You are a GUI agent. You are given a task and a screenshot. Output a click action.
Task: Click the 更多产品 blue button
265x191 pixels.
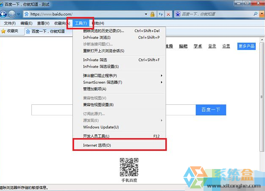pyautogui.click(x=246, y=46)
